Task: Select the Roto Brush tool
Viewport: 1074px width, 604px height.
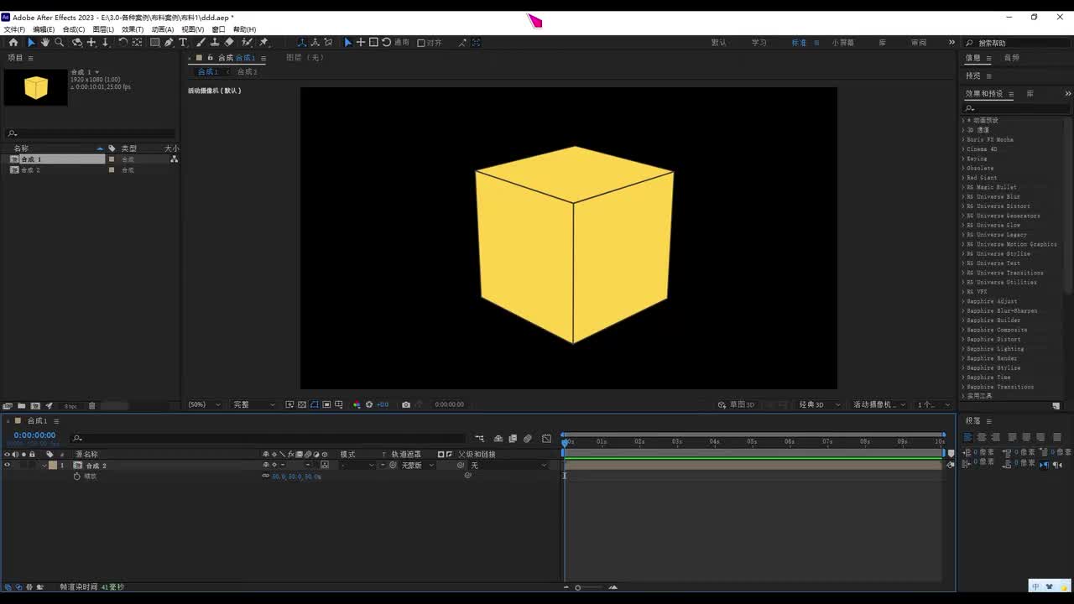Action: point(248,42)
